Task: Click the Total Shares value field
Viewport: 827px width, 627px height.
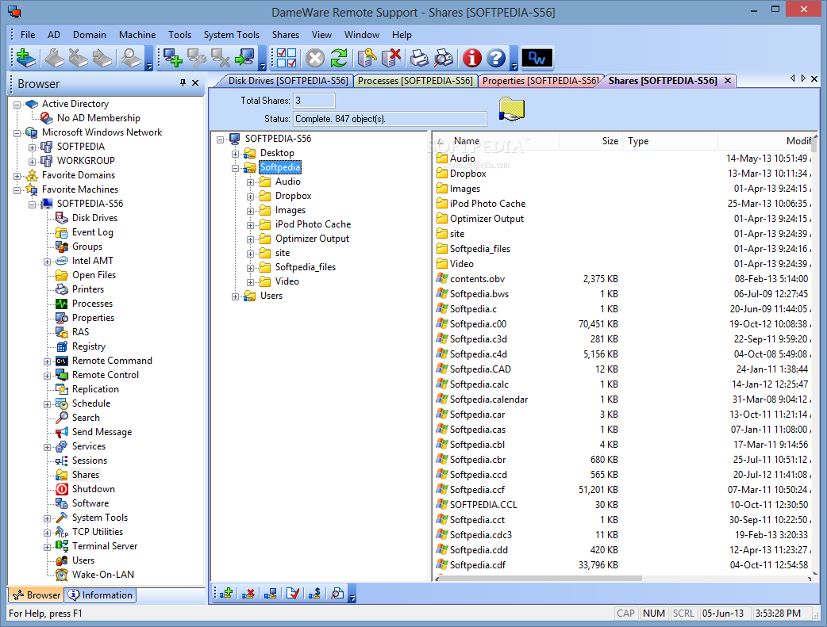Action: [x=314, y=101]
